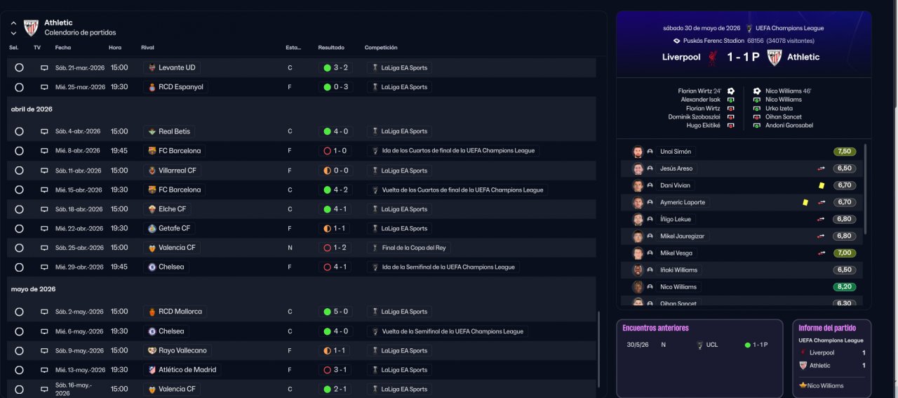Click yellow card icon on Dani Vivian row
The image size is (898, 398).
pos(821,185)
